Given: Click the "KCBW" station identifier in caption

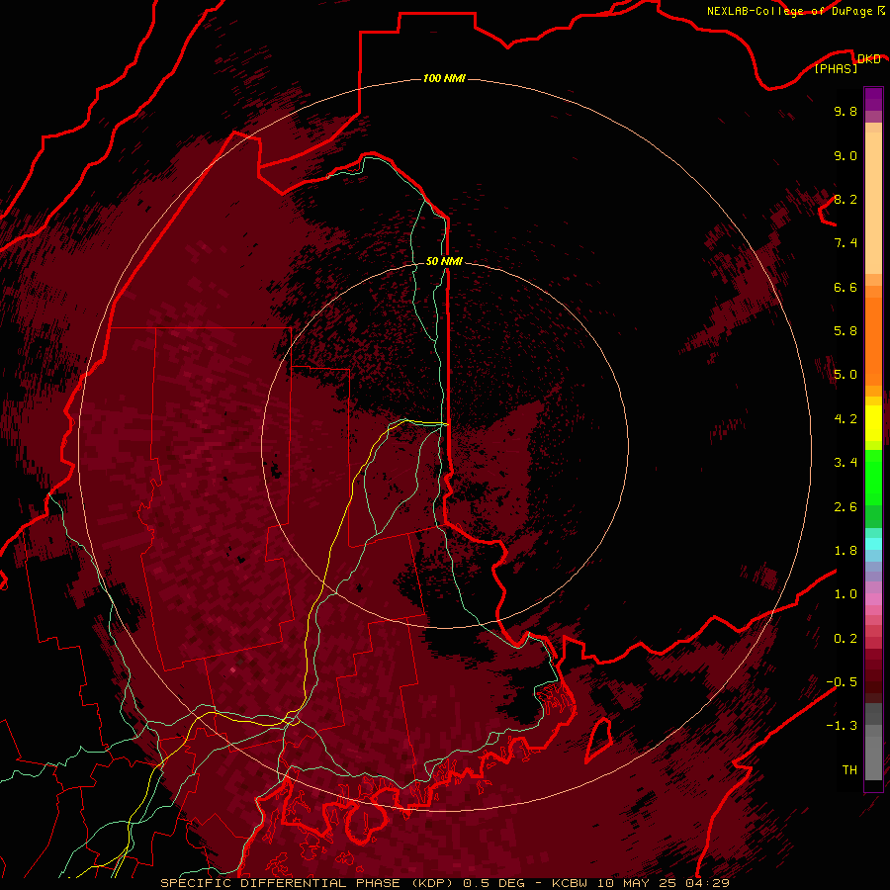Looking at the screenshot, I should click(570, 883).
